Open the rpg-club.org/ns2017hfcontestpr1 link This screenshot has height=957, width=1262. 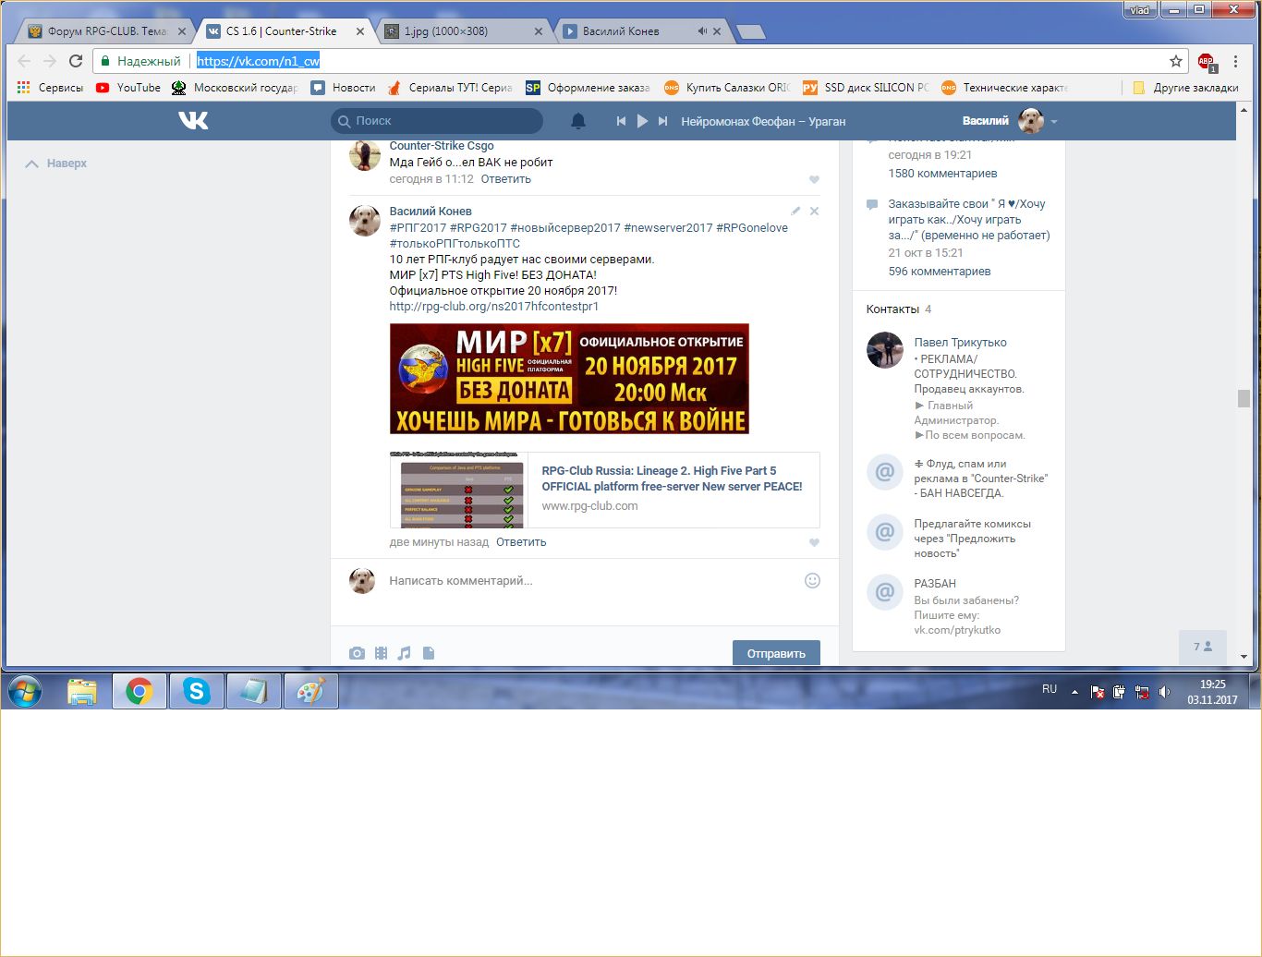pyautogui.click(x=494, y=307)
